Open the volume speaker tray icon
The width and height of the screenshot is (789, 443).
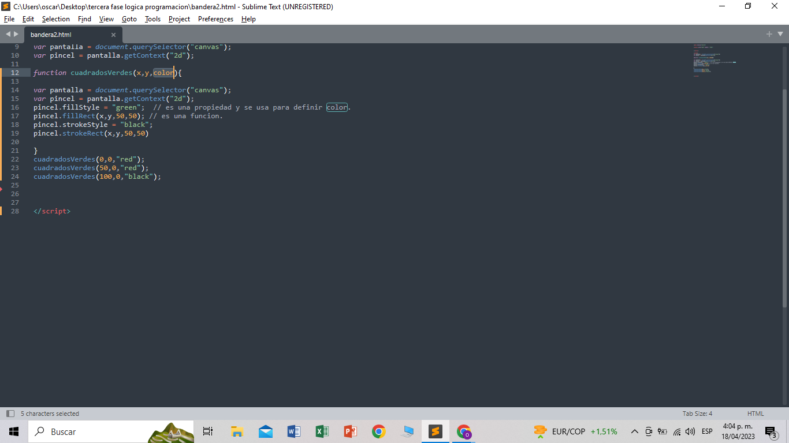[690, 431]
